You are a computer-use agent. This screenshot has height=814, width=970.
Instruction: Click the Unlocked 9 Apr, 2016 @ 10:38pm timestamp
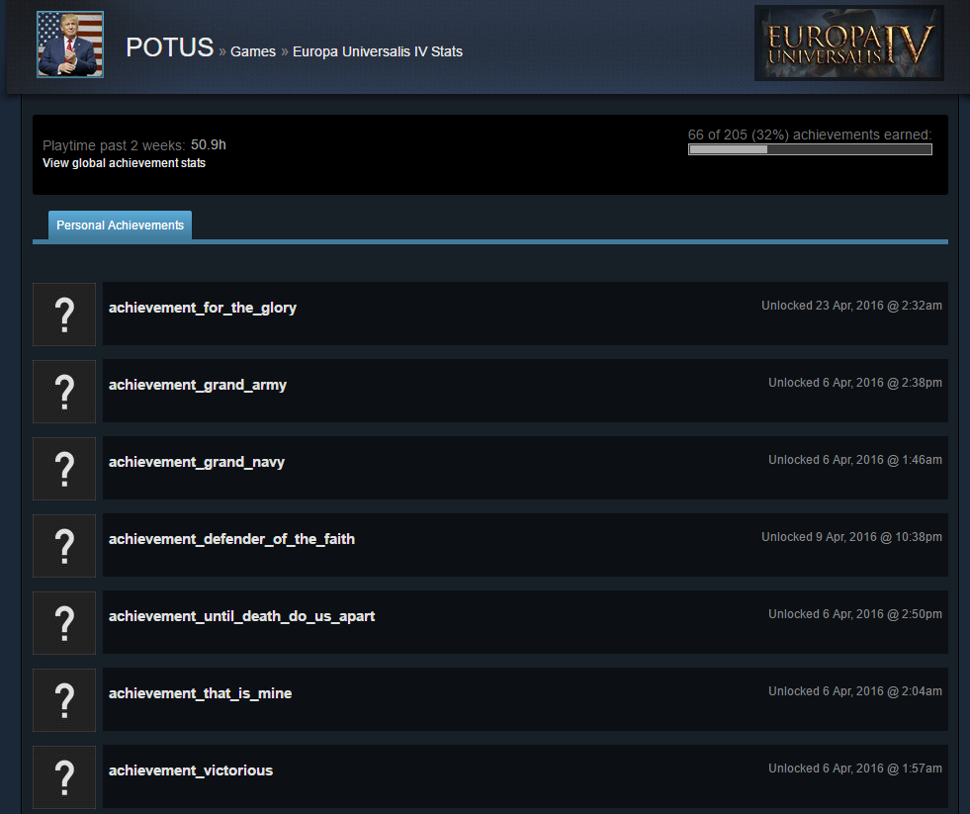852,537
